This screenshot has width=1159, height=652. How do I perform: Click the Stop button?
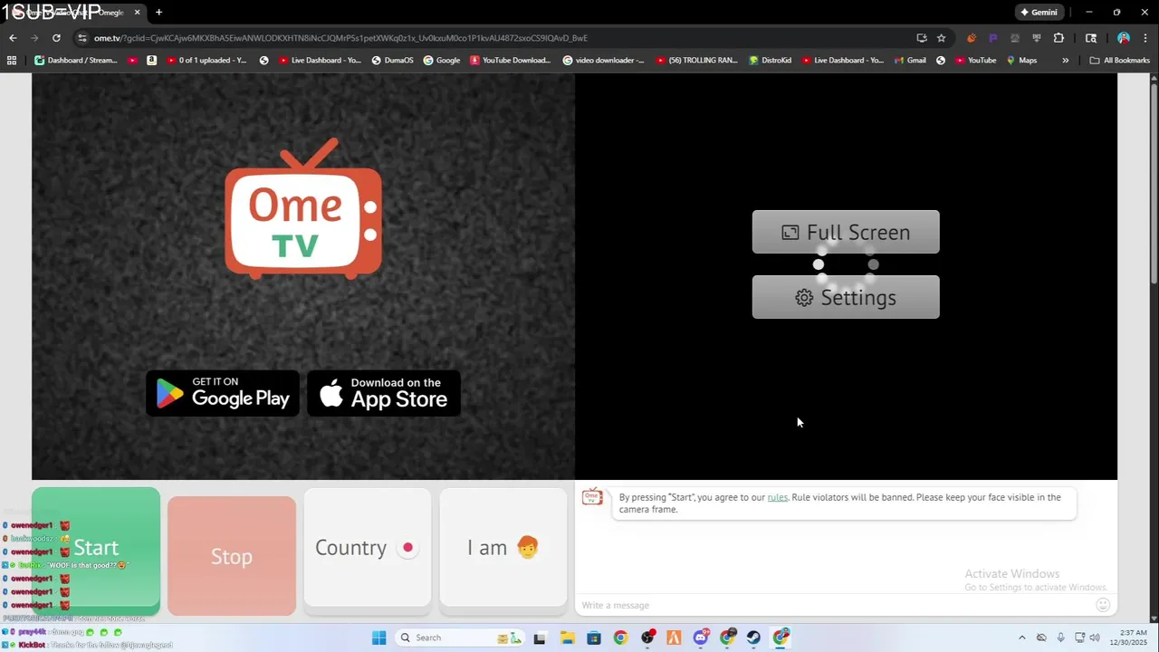point(232,556)
